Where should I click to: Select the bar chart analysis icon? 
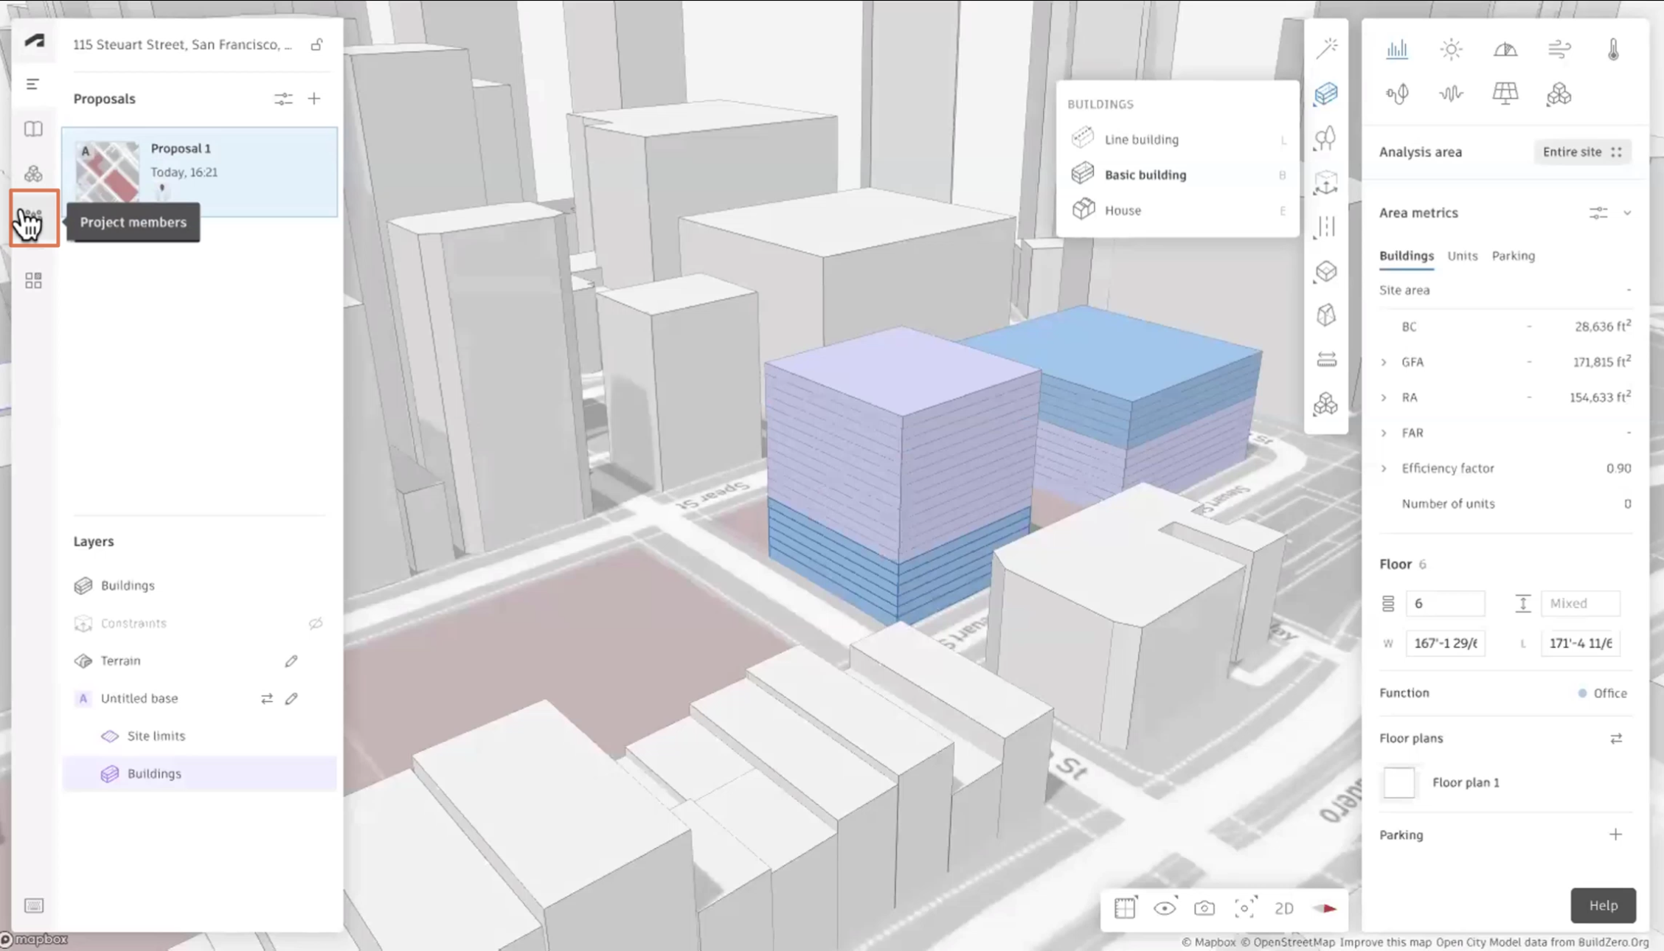pyautogui.click(x=1396, y=49)
